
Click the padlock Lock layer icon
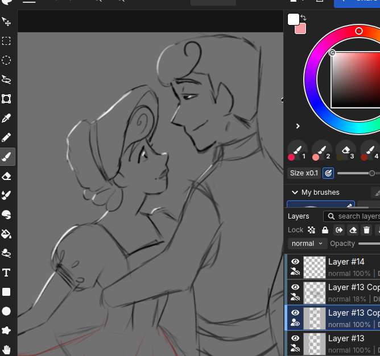click(x=325, y=230)
